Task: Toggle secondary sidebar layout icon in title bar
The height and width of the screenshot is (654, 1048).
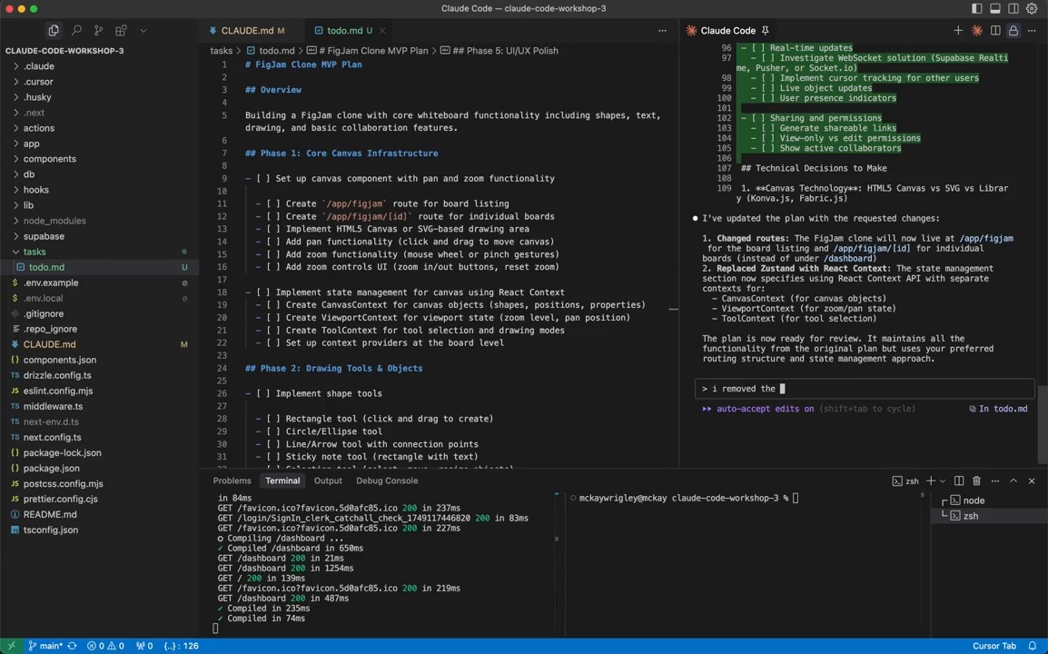Action: [x=1013, y=9]
